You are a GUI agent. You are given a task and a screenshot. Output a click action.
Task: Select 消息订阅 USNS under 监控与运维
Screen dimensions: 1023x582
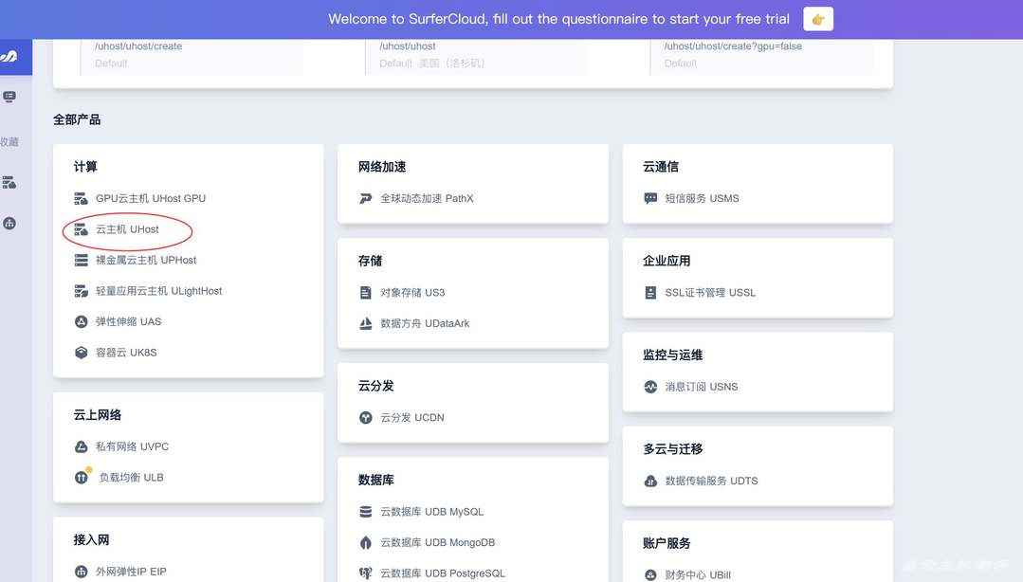pos(702,386)
